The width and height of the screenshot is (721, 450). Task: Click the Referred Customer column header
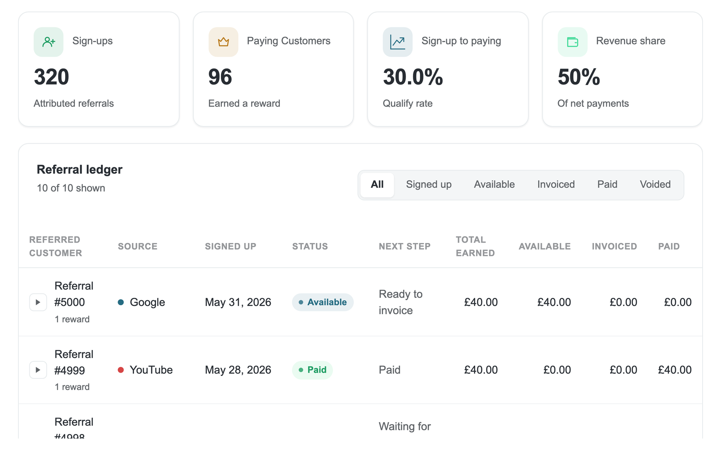56,246
